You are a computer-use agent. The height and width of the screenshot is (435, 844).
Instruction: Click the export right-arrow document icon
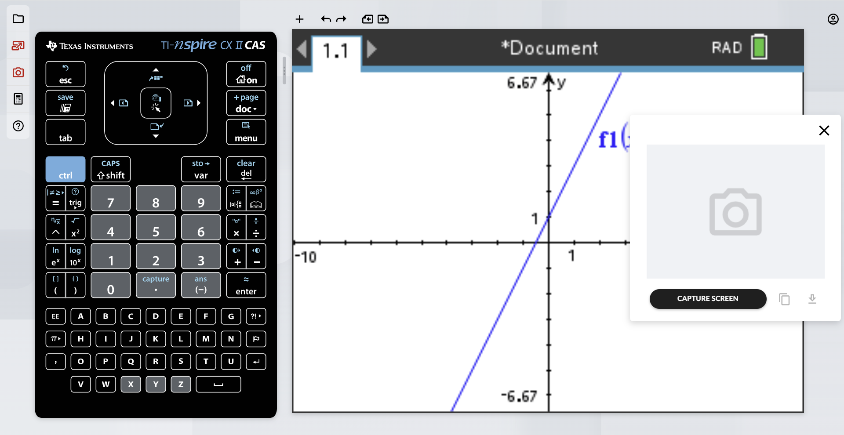coord(383,19)
